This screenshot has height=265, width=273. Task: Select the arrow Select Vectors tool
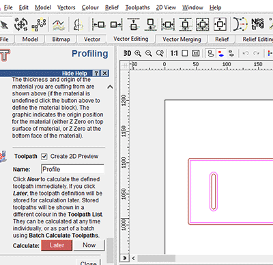(4, 25)
